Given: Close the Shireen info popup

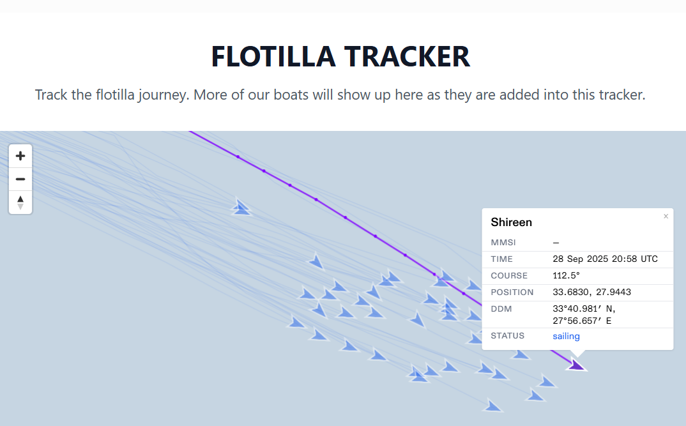Looking at the screenshot, I should click(666, 217).
